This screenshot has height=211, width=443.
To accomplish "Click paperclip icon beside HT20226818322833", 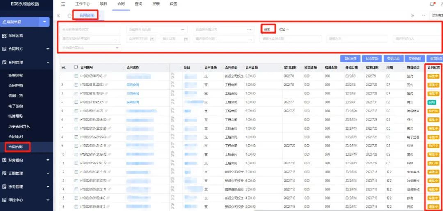I will [107, 85].
